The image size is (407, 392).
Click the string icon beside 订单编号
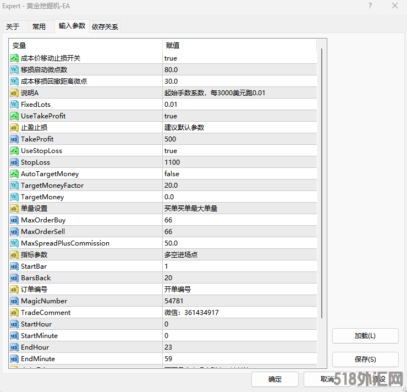pos(14,290)
